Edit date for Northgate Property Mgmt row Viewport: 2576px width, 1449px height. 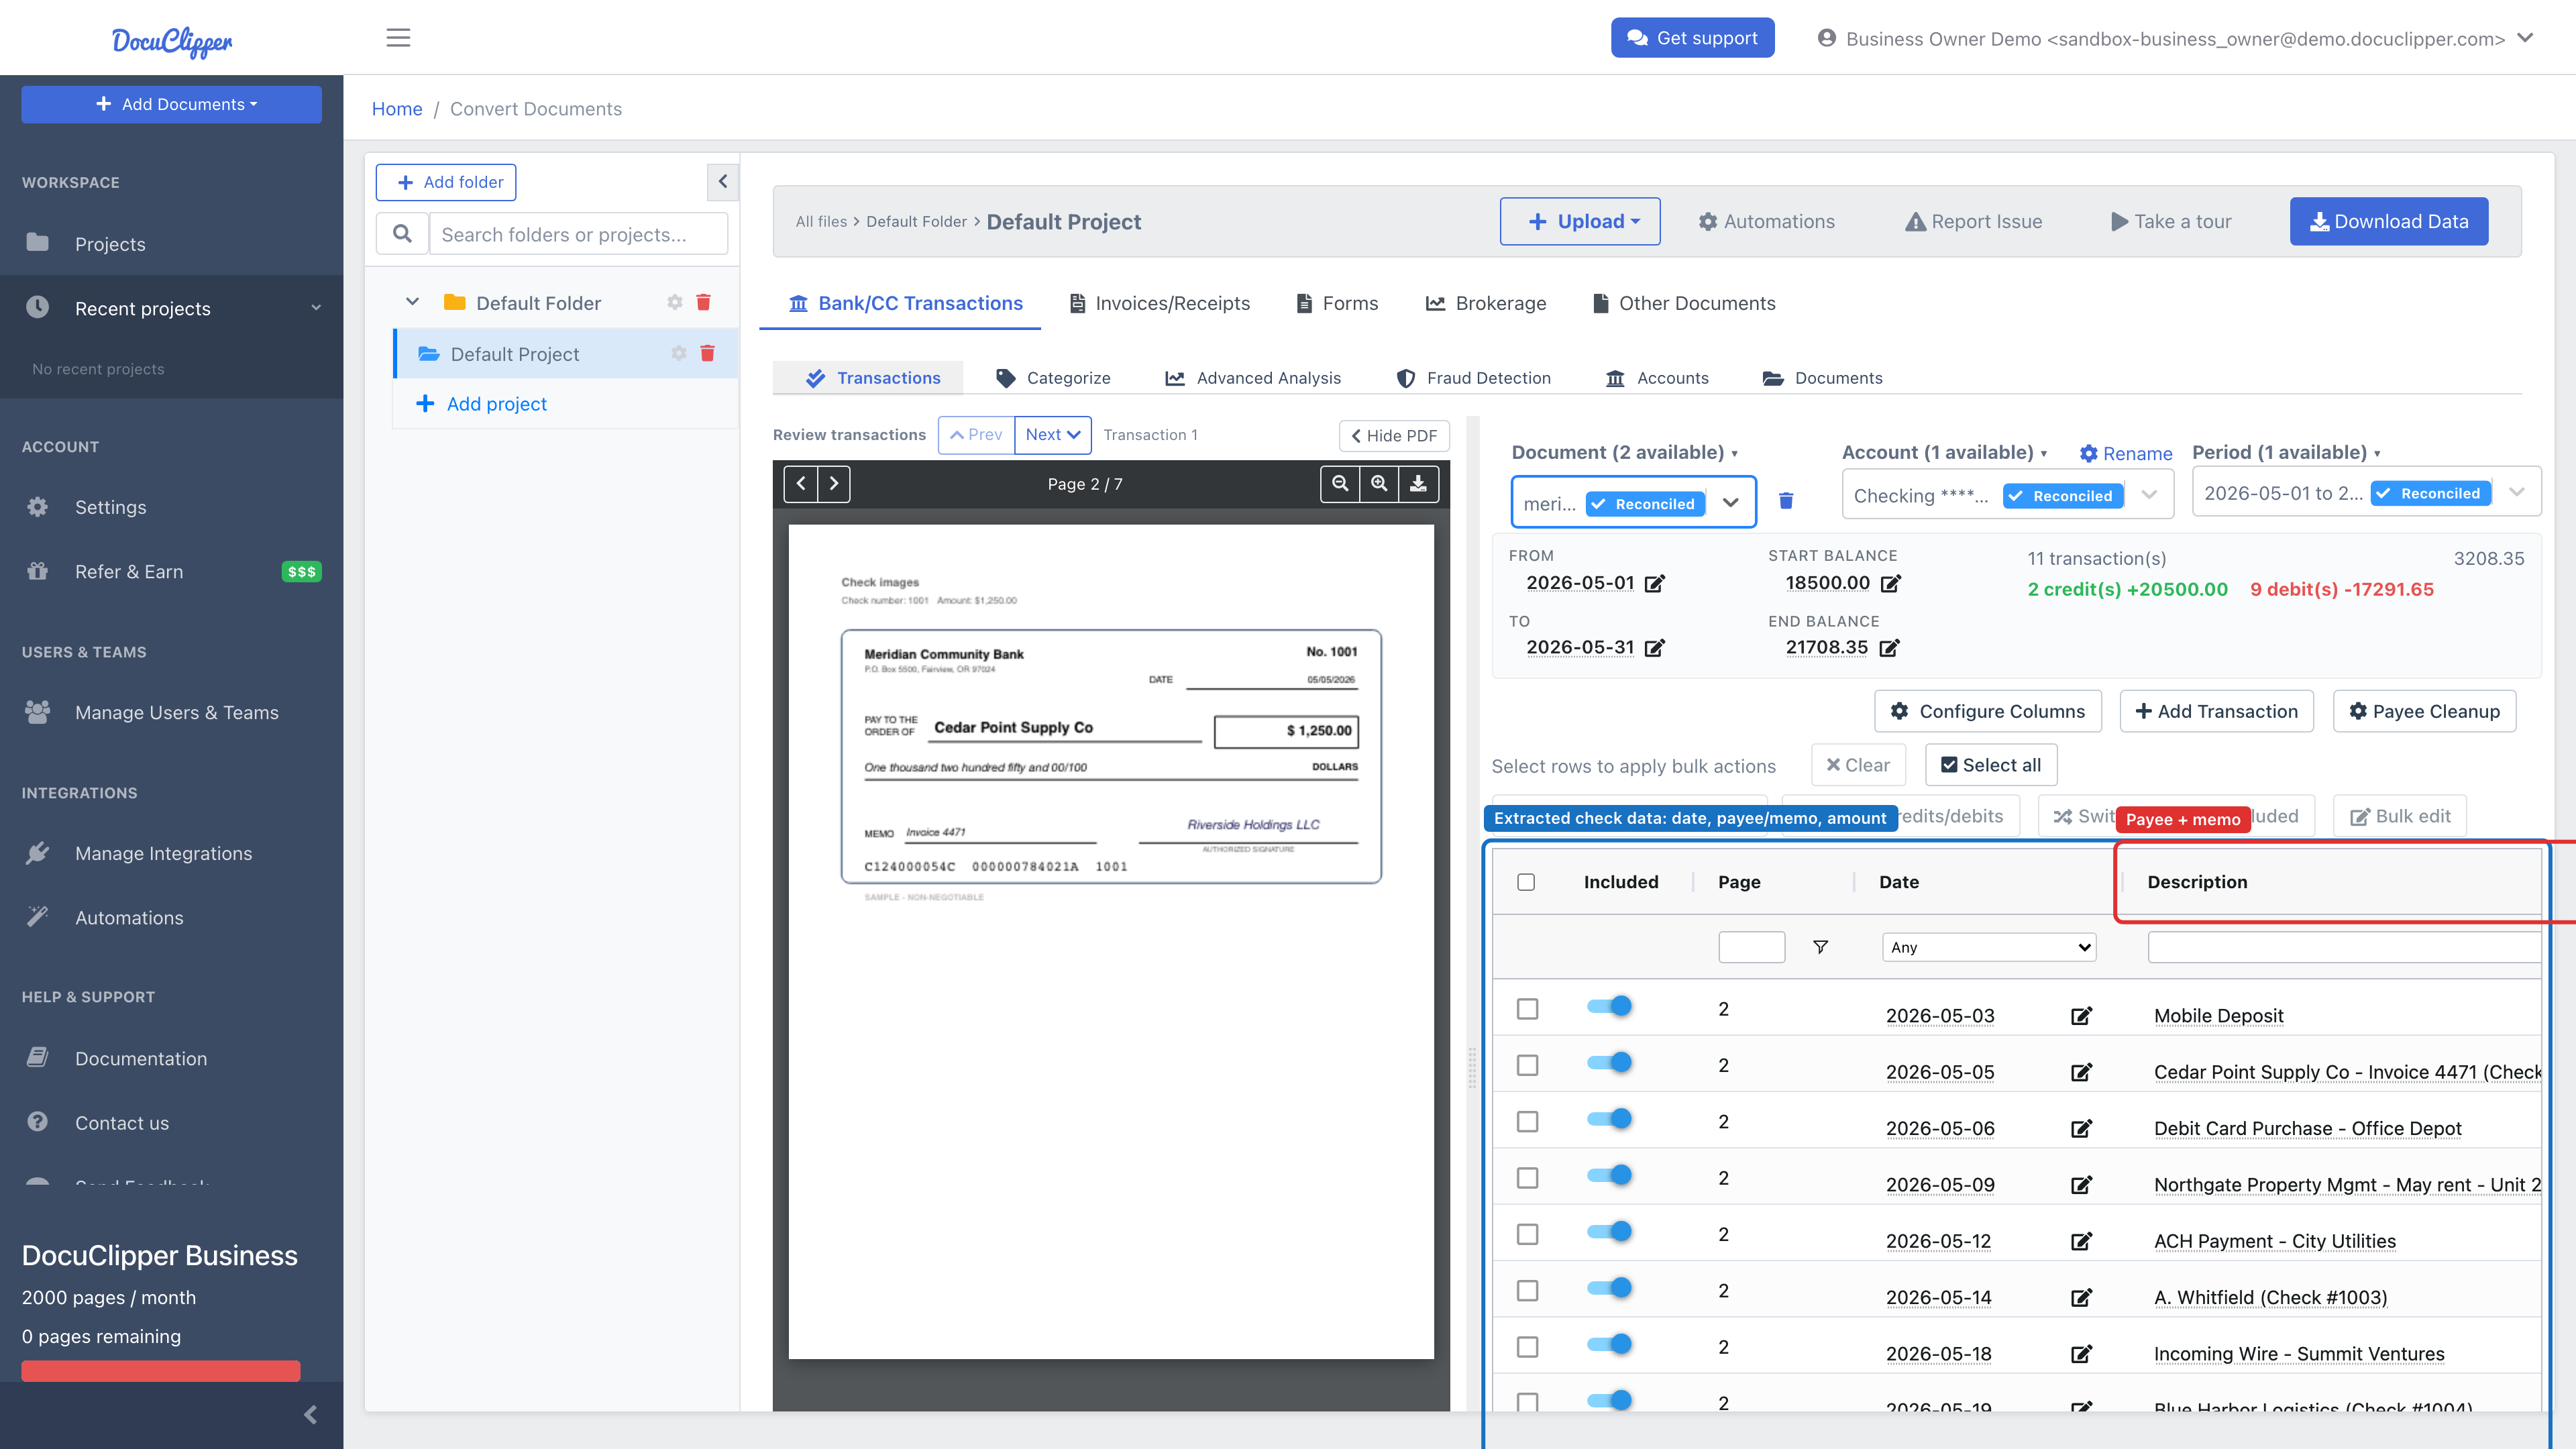pyautogui.click(x=2081, y=1185)
